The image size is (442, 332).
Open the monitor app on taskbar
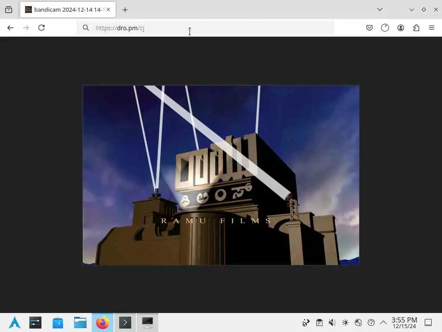(x=148, y=322)
